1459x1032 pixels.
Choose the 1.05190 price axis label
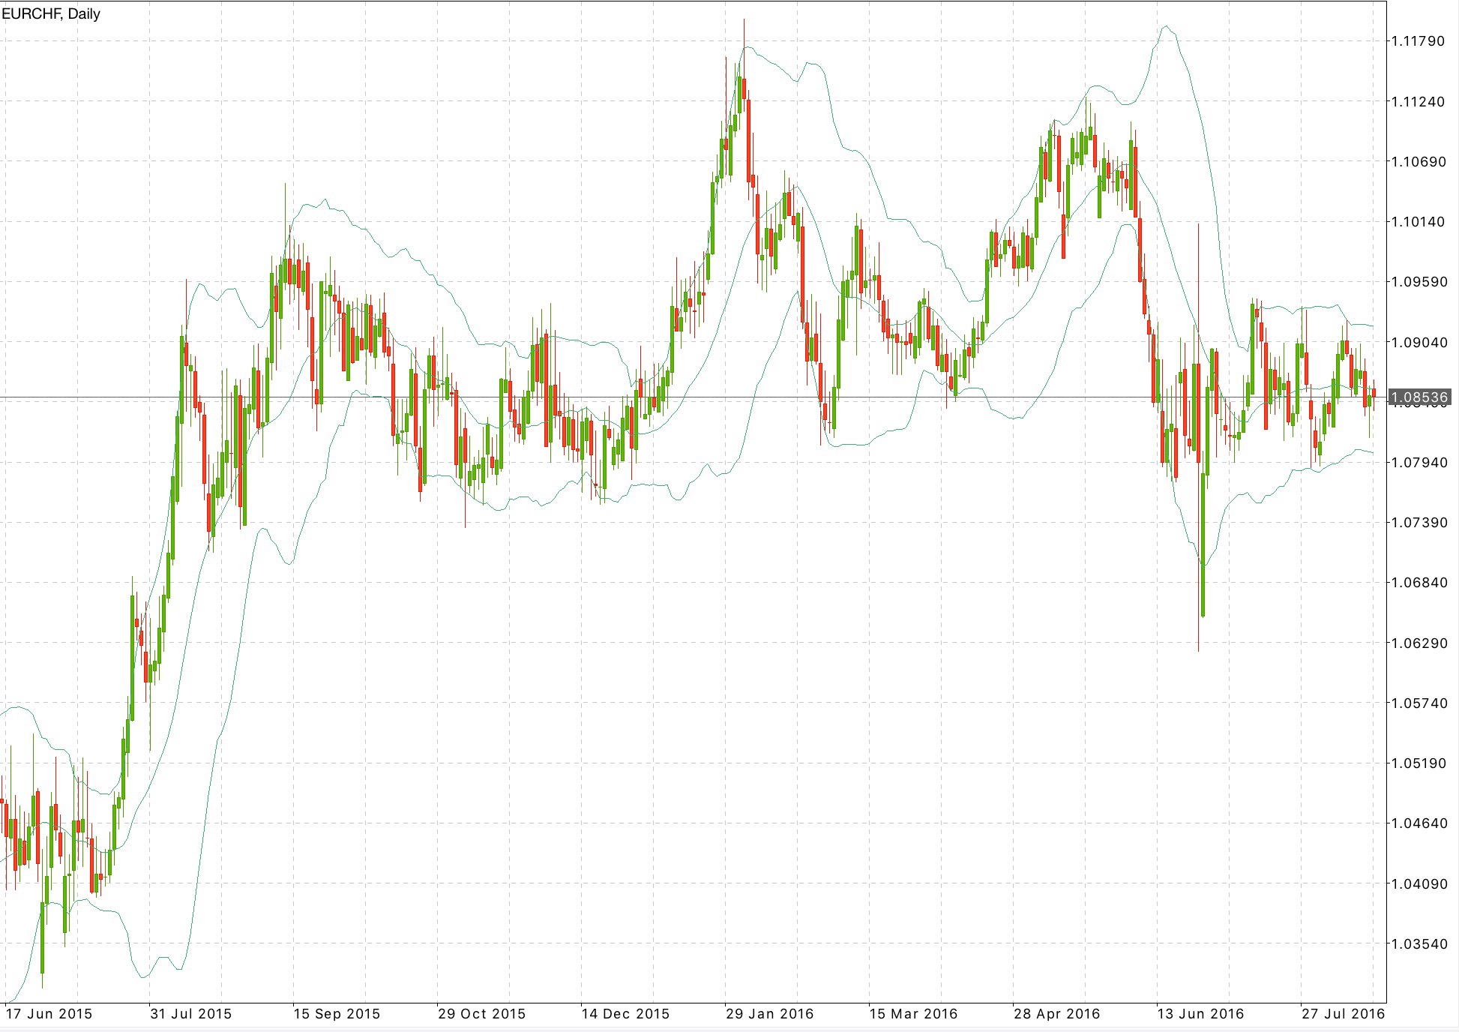(1418, 763)
